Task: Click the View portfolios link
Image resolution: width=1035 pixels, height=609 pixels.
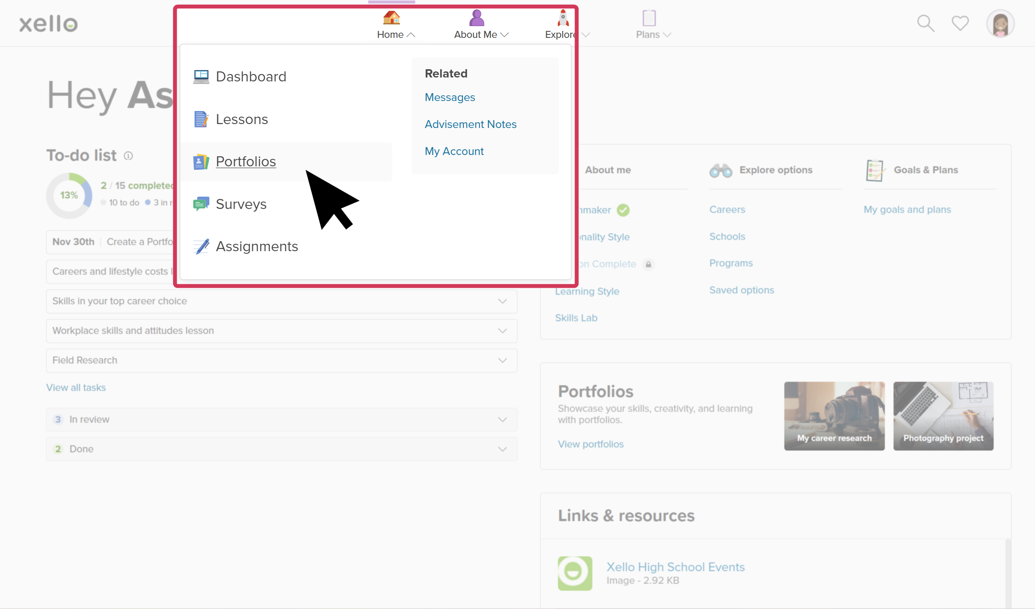Action: pos(590,444)
